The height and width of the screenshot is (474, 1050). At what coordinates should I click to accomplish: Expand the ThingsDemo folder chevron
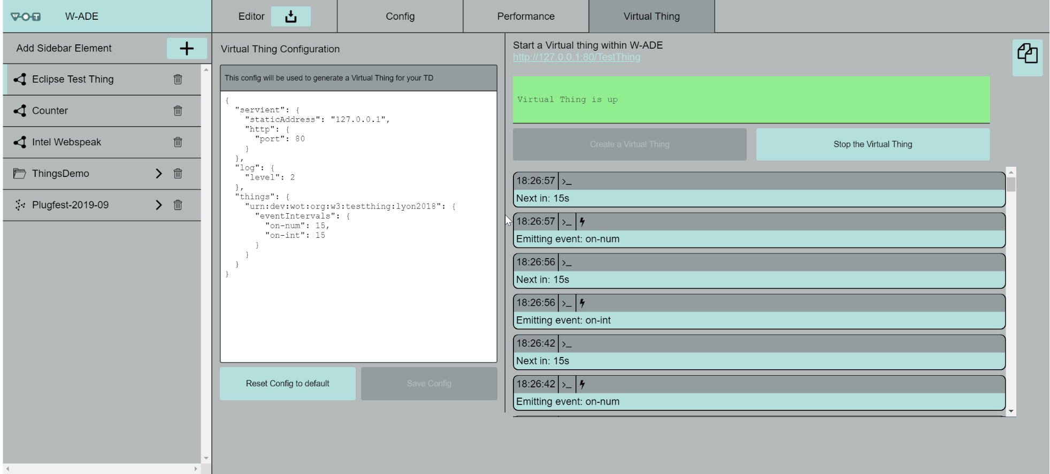coord(158,174)
